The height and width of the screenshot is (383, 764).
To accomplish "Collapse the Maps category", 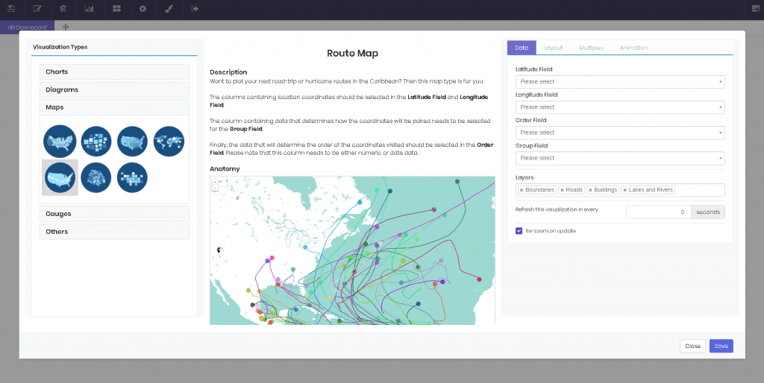I will click(114, 107).
